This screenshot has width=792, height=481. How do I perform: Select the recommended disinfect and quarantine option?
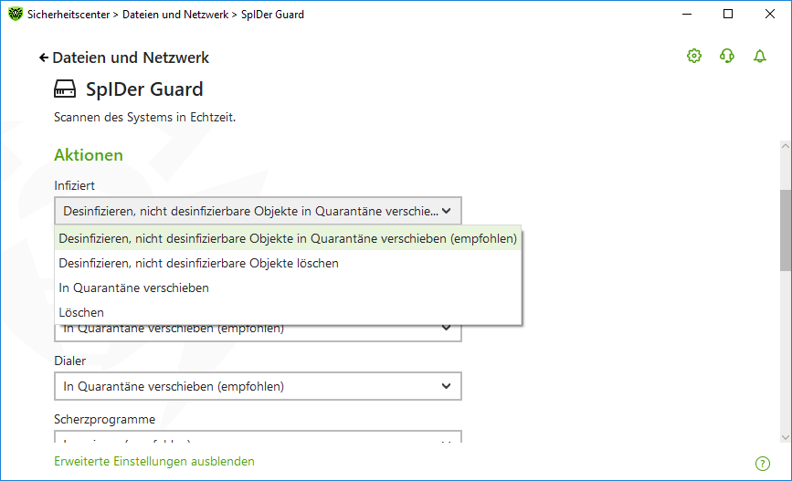click(x=288, y=238)
